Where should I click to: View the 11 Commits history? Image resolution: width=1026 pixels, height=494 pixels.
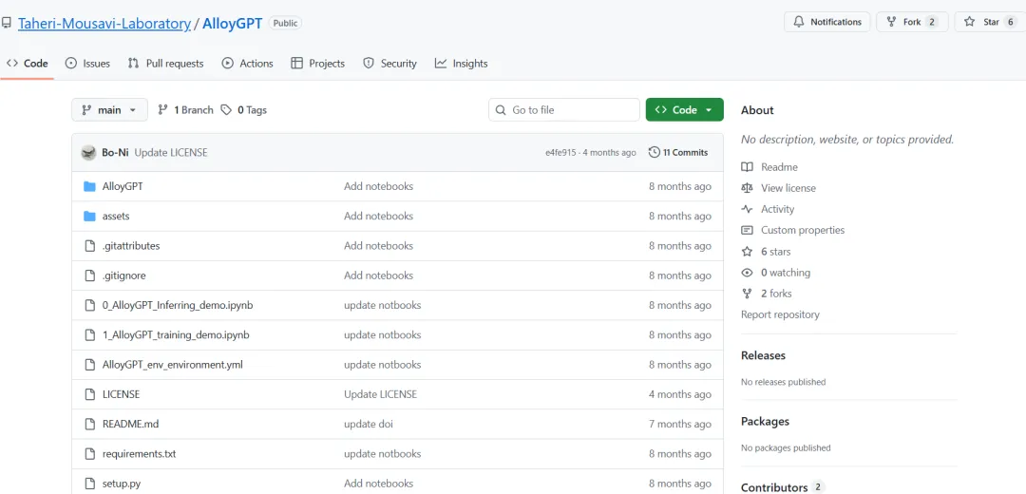(678, 152)
